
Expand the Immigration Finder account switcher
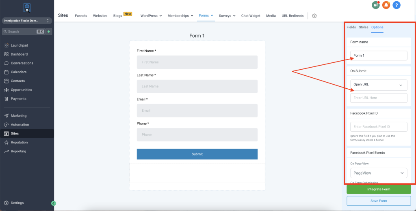(27, 21)
